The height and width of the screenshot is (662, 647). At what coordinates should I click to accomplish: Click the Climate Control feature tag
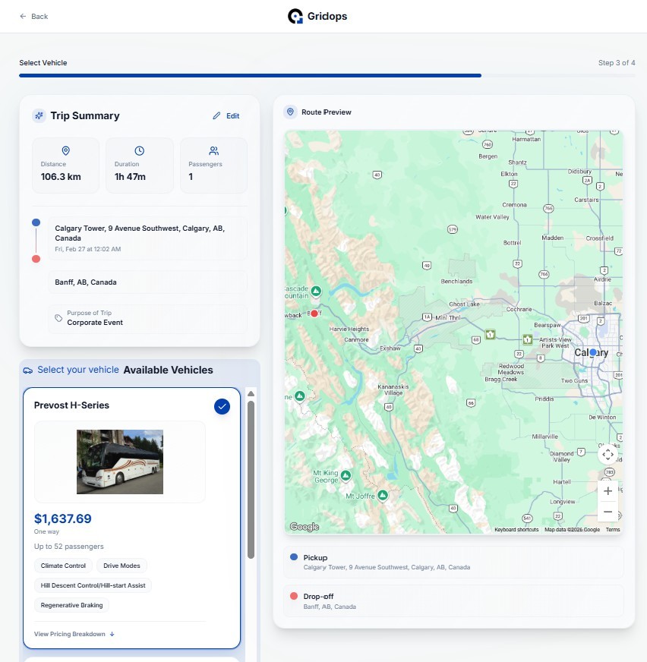(63, 566)
